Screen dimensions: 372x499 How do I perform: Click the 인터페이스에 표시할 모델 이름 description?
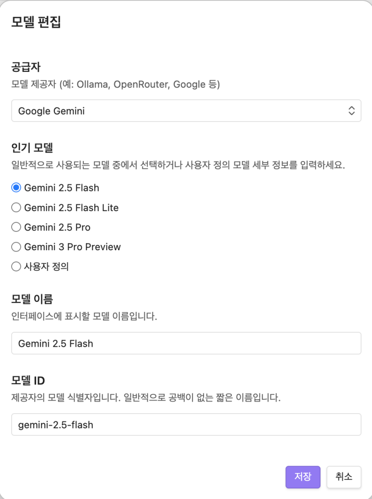(84, 317)
